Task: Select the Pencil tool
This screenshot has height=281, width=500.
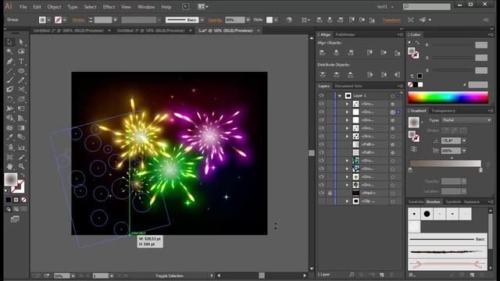Action: [x=21, y=80]
